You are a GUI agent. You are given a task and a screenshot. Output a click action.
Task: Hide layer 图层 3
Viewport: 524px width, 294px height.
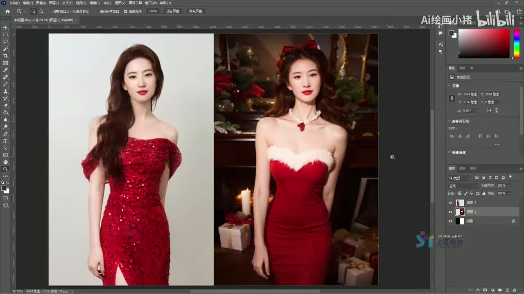click(451, 203)
